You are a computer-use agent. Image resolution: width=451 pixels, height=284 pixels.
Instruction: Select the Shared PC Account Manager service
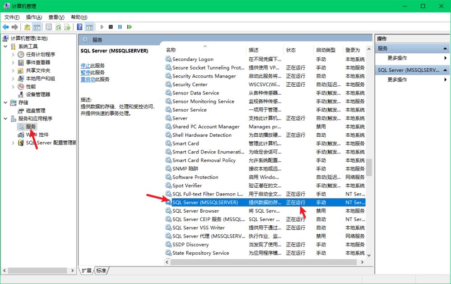point(265,127)
